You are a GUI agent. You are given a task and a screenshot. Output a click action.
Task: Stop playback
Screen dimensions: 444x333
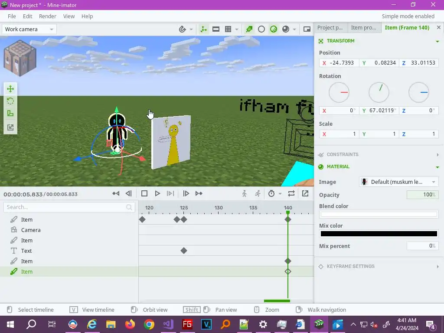144,193
